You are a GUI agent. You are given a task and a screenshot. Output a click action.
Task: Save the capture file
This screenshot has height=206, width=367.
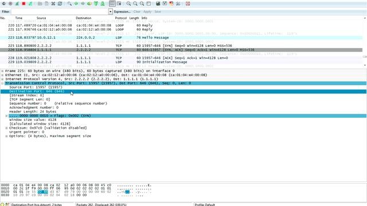(46, 4)
